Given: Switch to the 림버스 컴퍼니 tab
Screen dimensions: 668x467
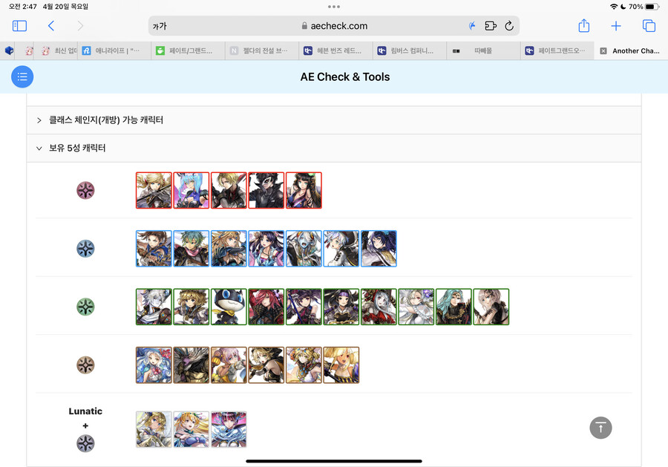Looking at the screenshot, I should [410, 50].
